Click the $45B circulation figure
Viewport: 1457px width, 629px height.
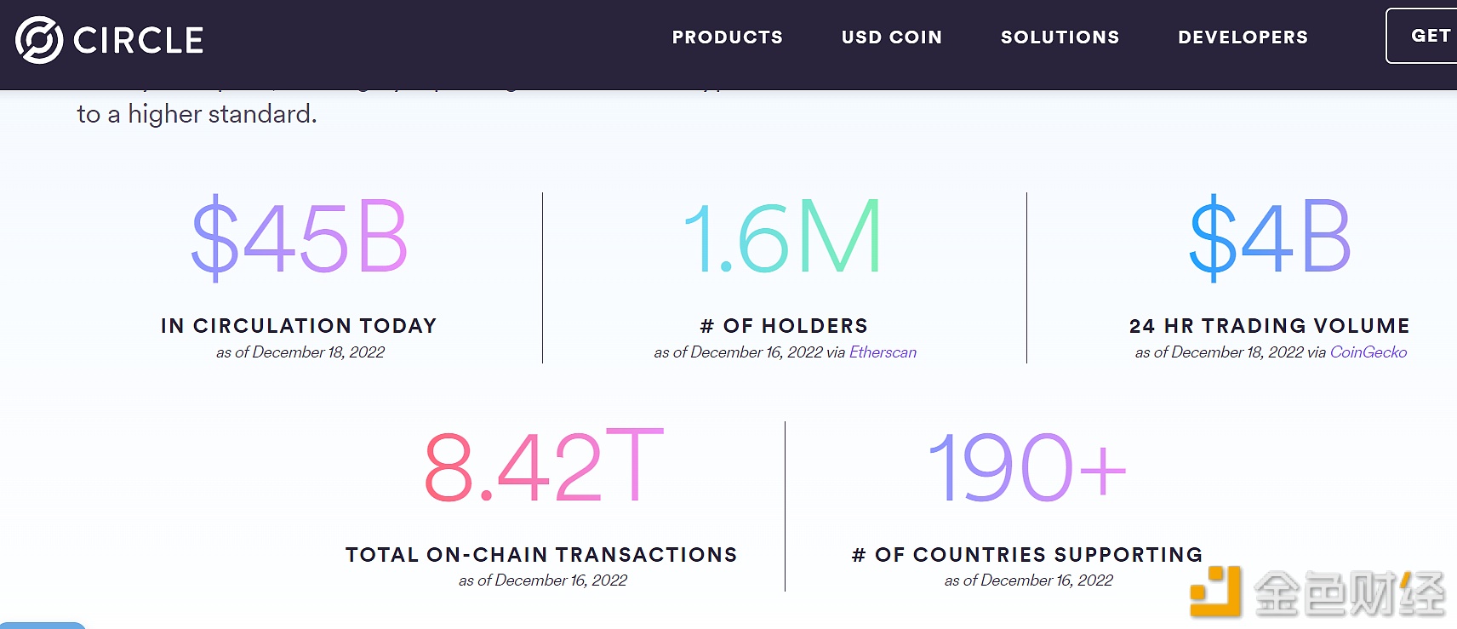click(300, 237)
